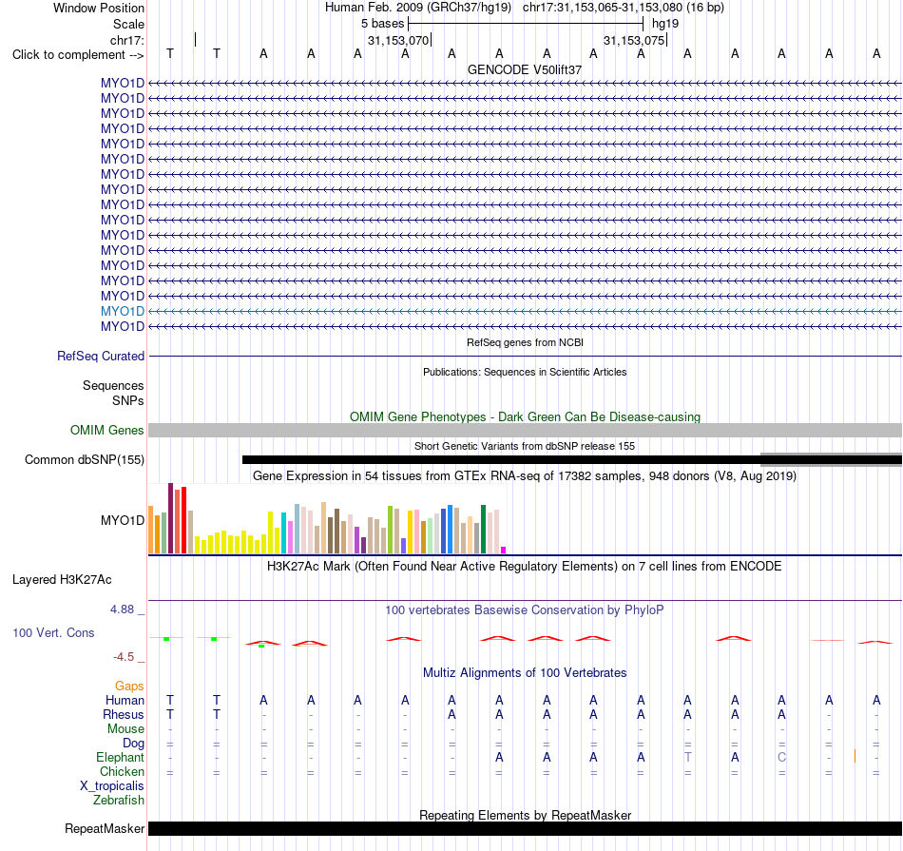Select the Zebrafish species row label
The width and height of the screenshot is (903, 851).
point(119,801)
